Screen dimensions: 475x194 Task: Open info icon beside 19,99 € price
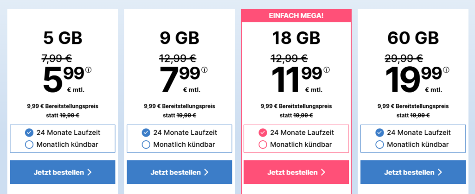(x=446, y=70)
